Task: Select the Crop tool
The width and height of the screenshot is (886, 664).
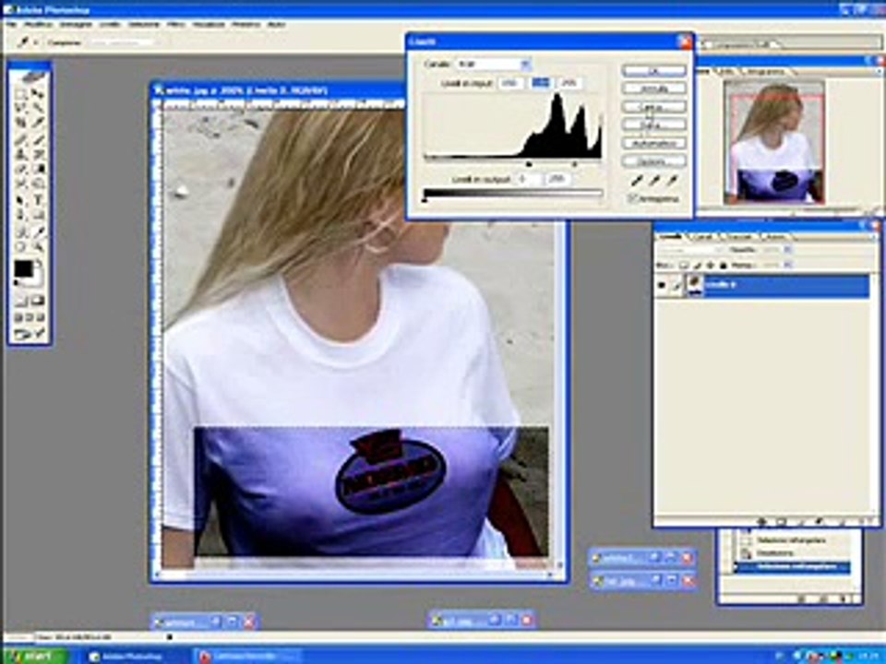Action: [x=21, y=123]
